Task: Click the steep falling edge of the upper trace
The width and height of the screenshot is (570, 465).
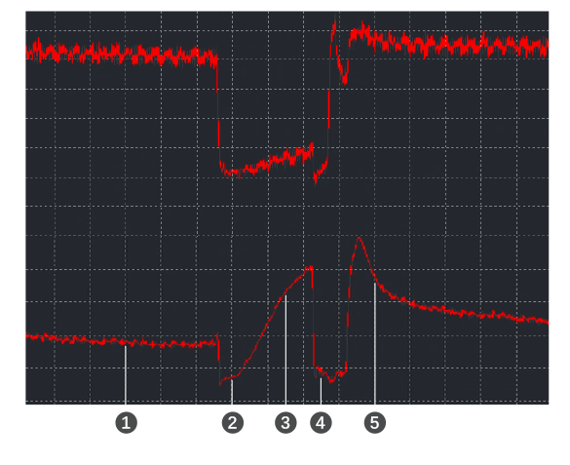Action: coord(218,109)
